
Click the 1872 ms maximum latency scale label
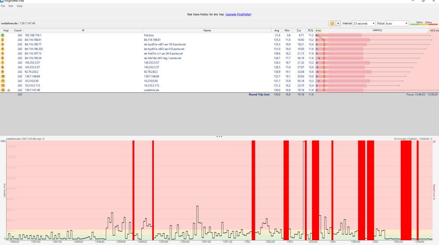434,31
